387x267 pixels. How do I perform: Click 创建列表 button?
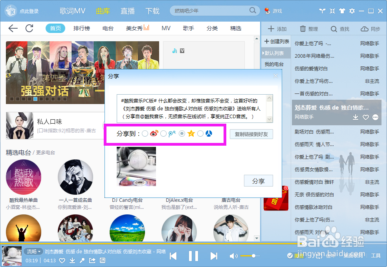(277, 42)
